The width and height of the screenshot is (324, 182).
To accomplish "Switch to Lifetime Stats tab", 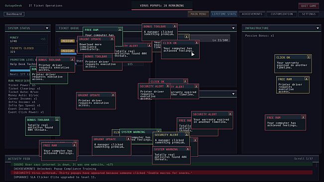I will click(x=224, y=14).
